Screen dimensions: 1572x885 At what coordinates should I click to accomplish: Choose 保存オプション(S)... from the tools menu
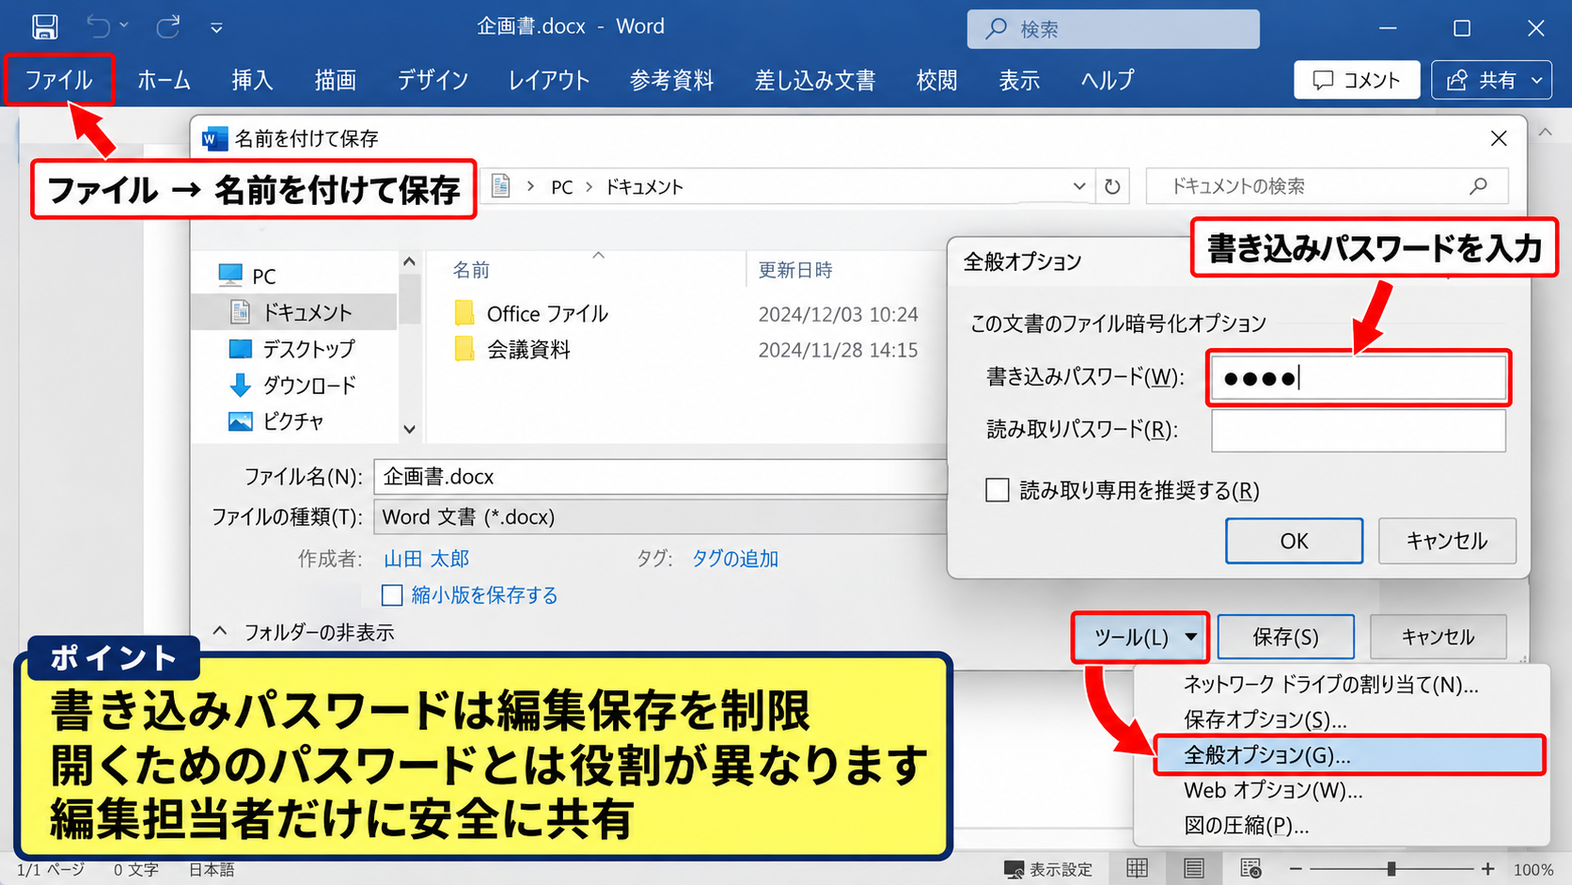(1265, 719)
